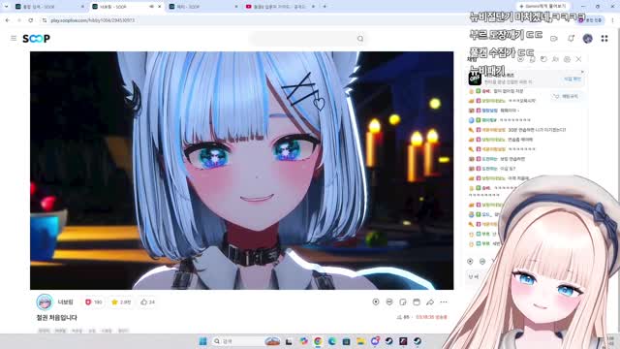
Task: Click the subscribe button showing 190
Action: (x=93, y=301)
